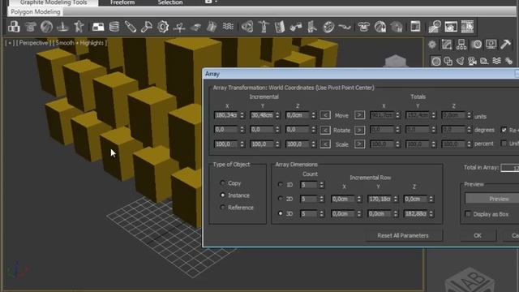Viewport: 519px width, 292px height.
Task: Switch to the Hierarchy command panel tab
Action: tap(461, 45)
